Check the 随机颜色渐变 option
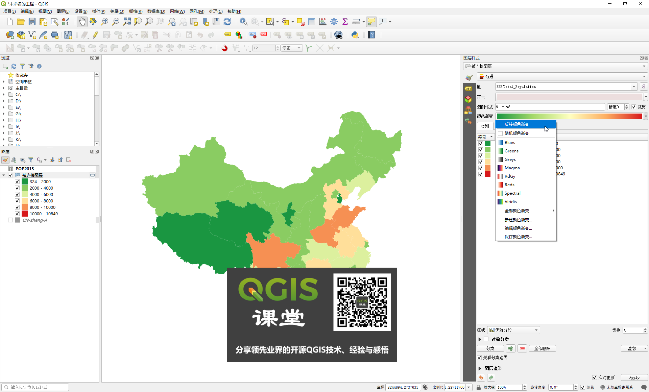Screen dimensions: 649x392 click(x=500, y=133)
